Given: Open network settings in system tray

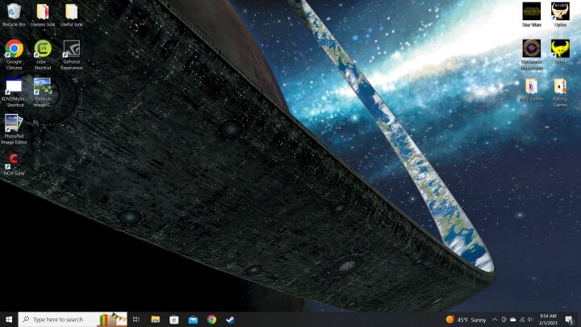Looking at the screenshot, I should click(x=522, y=319).
